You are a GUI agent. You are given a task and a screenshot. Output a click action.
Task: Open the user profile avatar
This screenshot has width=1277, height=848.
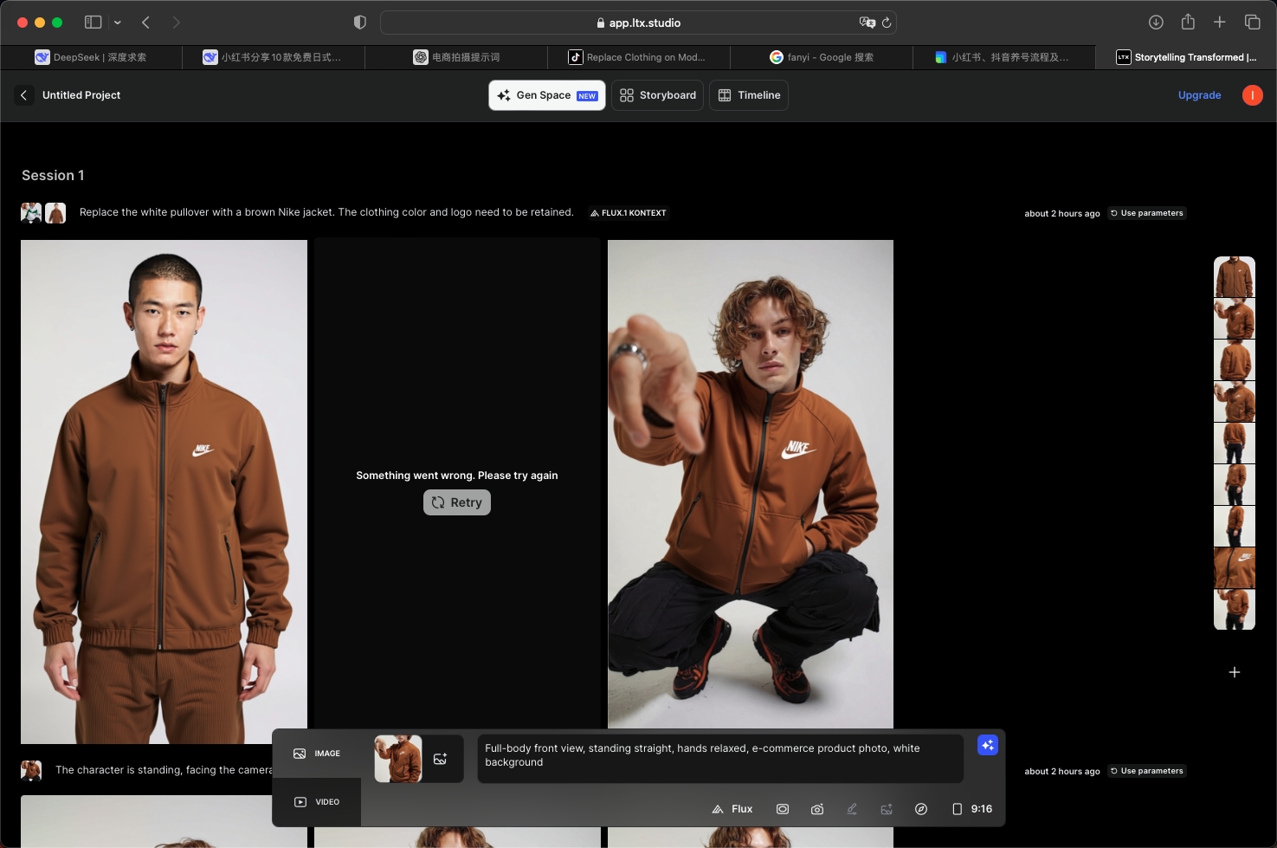[1252, 95]
